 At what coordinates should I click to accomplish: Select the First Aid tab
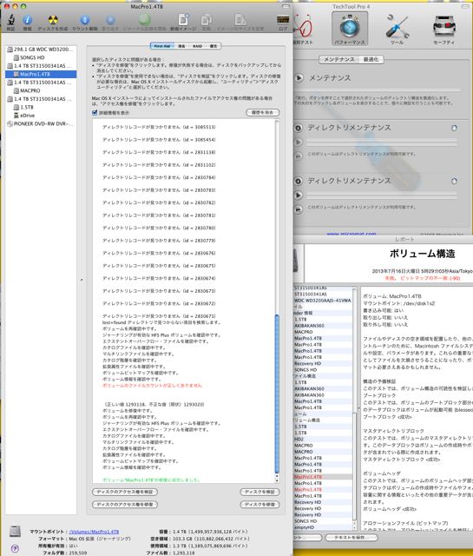point(162,46)
